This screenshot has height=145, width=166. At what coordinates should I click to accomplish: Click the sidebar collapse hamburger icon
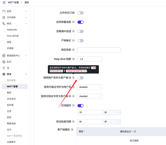click(x=4, y=2)
